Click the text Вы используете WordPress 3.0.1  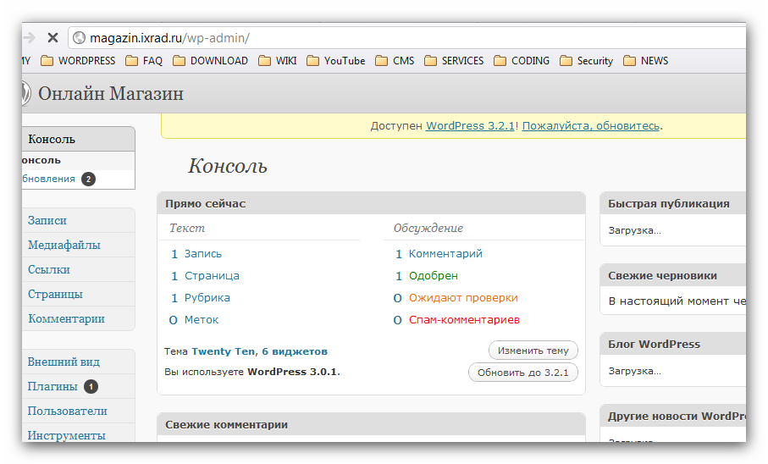[251, 372]
